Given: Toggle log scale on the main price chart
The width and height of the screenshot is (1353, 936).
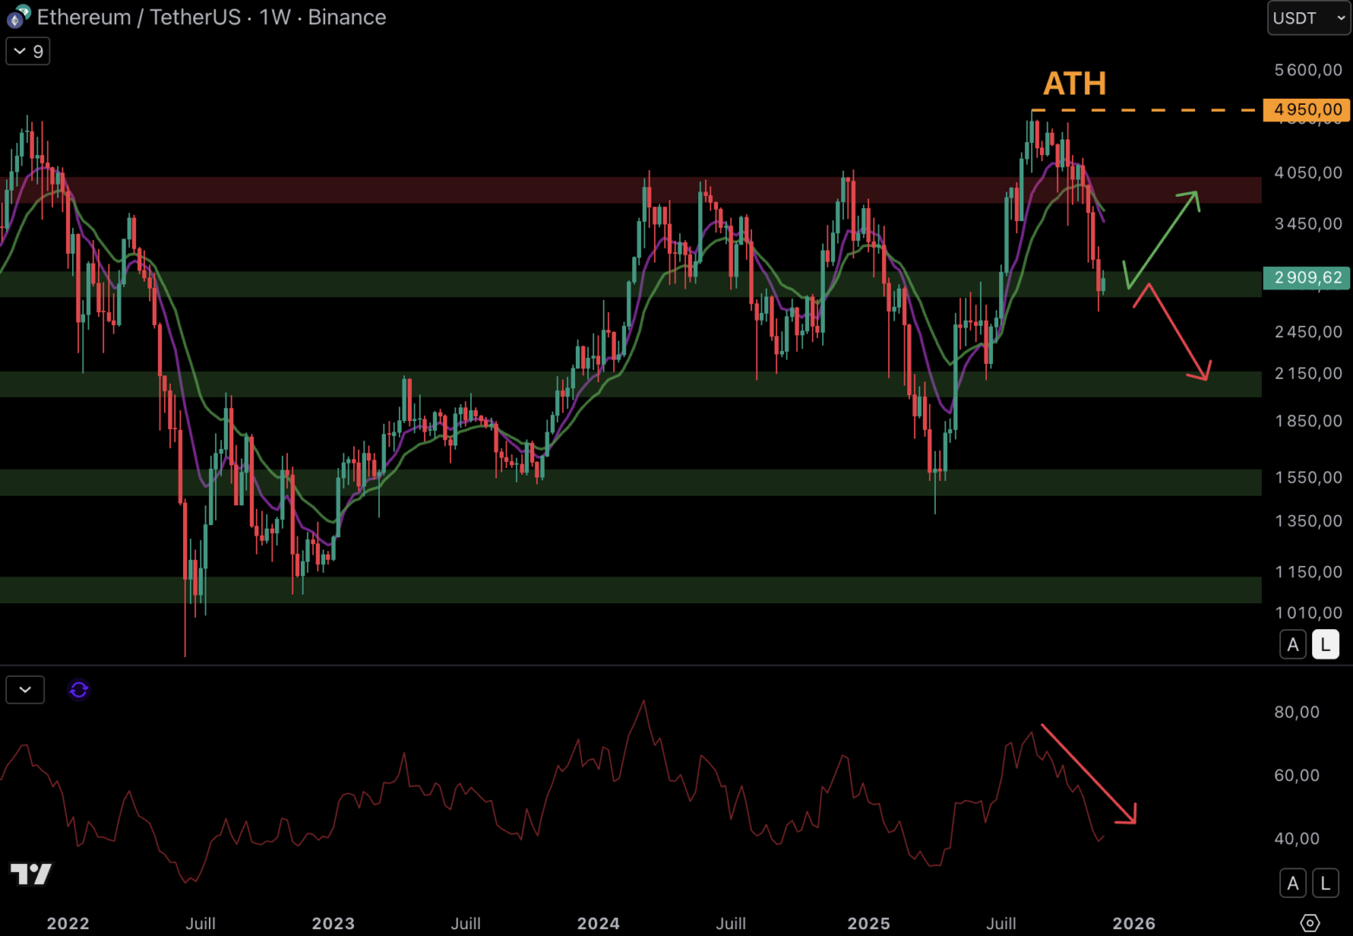Looking at the screenshot, I should tap(1324, 645).
